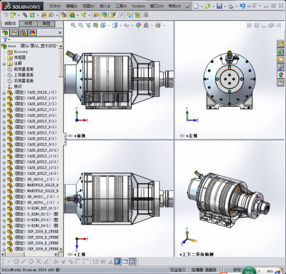Switch to the DisplayManager panel icon
286x274 pixels.
32,33
